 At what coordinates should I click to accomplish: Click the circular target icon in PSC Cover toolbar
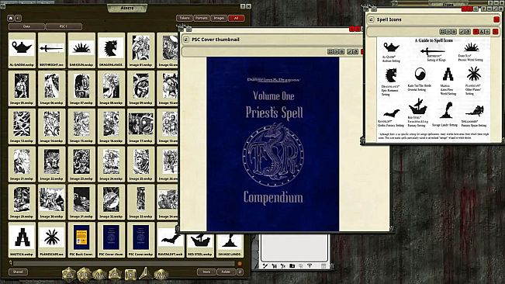point(342,51)
